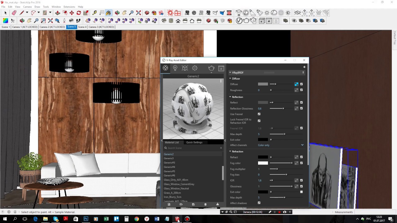Open the Lights tab in Asset Editor
Viewport: 397px width, 223px height.
pos(175,68)
